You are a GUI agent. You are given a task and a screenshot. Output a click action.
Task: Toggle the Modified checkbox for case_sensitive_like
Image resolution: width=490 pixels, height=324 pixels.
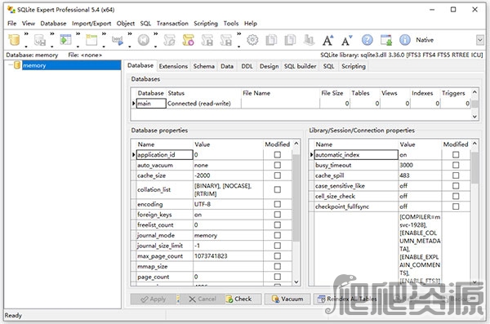456,185
